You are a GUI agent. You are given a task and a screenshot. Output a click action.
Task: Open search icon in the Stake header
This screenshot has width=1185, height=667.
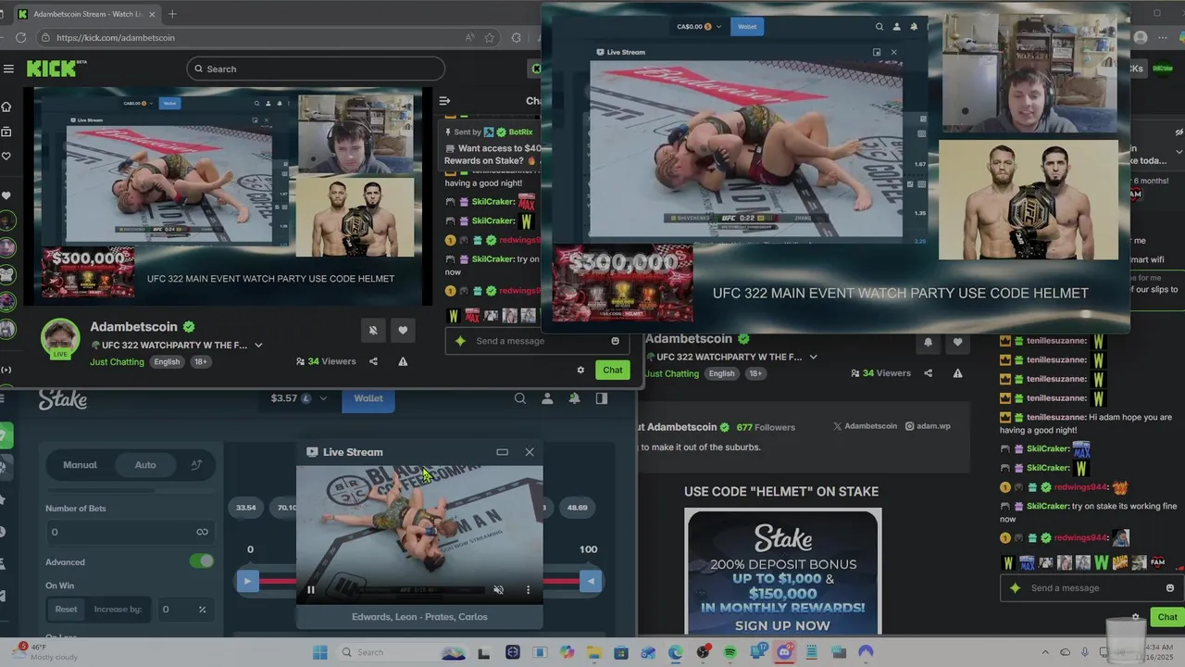[520, 398]
